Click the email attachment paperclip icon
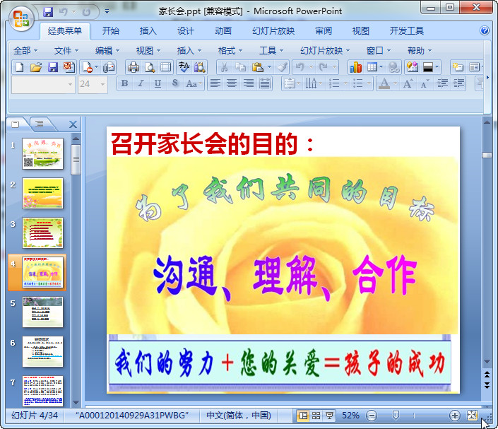The height and width of the screenshot is (429, 498). [109, 67]
